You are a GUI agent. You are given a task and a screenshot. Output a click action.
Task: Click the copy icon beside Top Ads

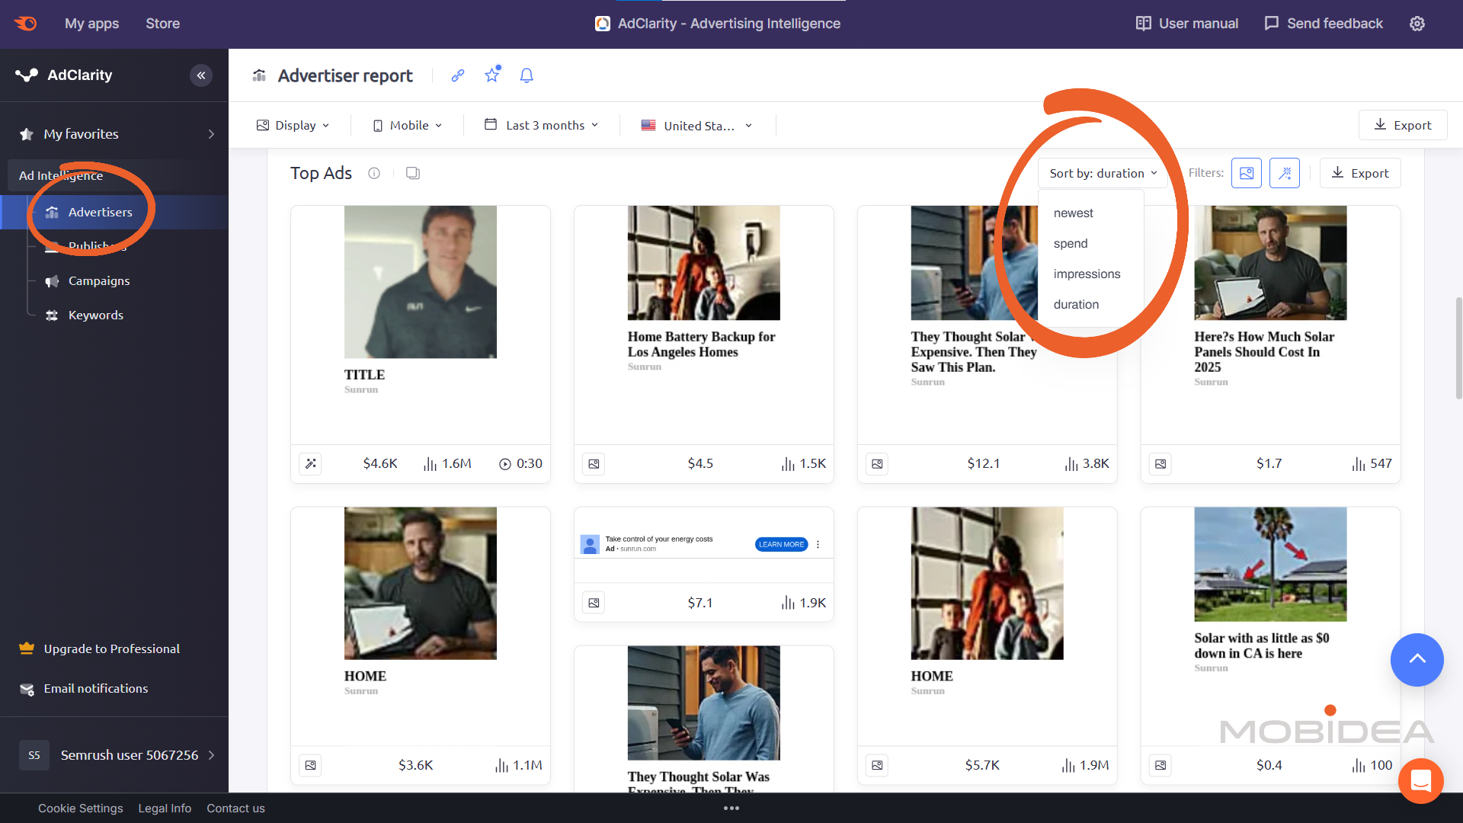tap(412, 173)
